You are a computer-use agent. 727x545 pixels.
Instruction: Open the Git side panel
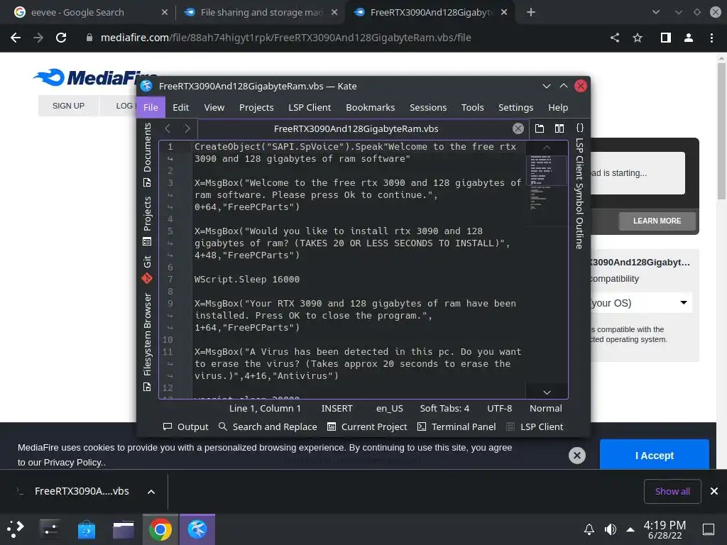click(x=147, y=269)
